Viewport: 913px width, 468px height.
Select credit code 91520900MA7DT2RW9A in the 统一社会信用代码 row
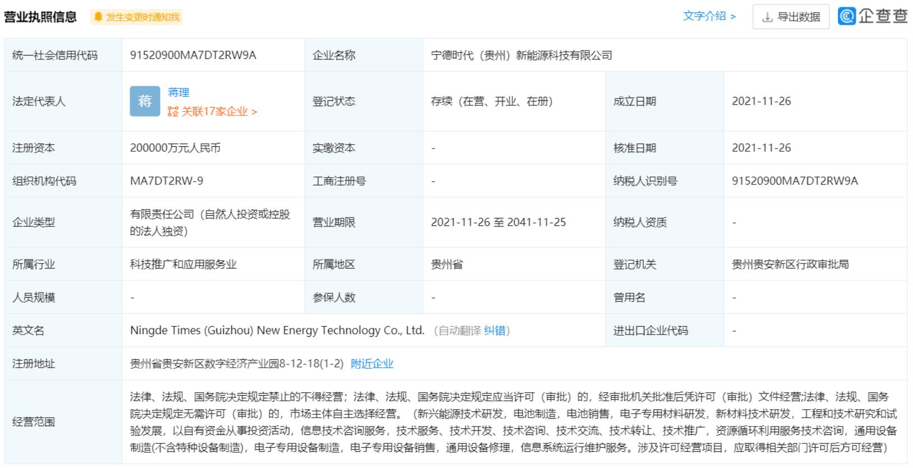(x=193, y=55)
